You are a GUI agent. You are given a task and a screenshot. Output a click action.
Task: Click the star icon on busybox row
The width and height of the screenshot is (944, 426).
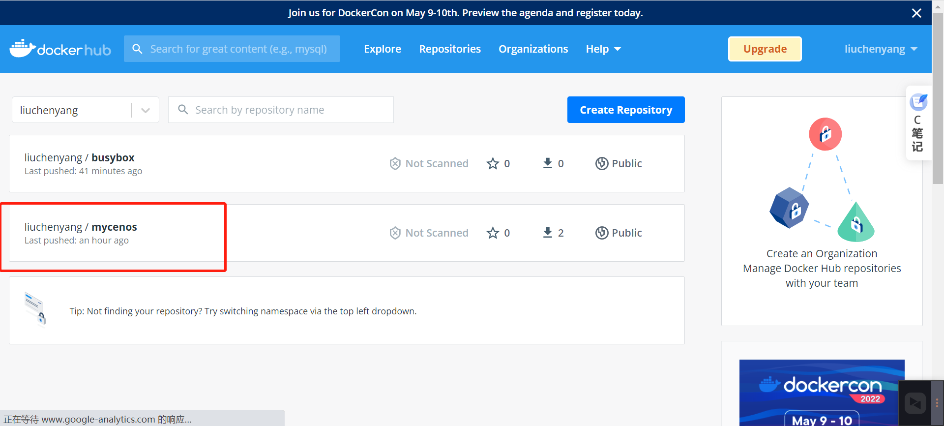(x=493, y=163)
